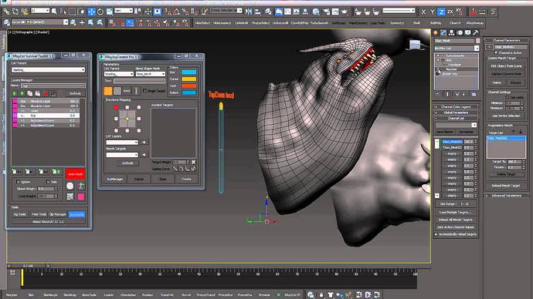The height and width of the screenshot is (299, 533).
Task: Click the yellow timeline frame marker
Action: (x=22, y=277)
